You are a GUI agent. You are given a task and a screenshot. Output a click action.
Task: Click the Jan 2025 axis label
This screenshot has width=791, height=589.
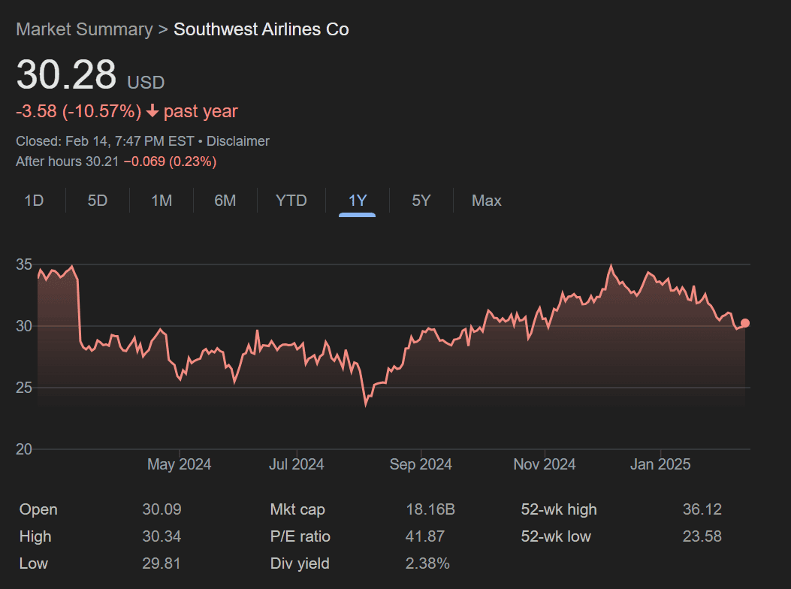click(660, 464)
